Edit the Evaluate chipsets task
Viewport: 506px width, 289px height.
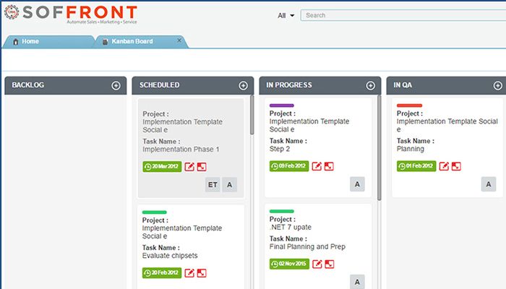pyautogui.click(x=189, y=273)
